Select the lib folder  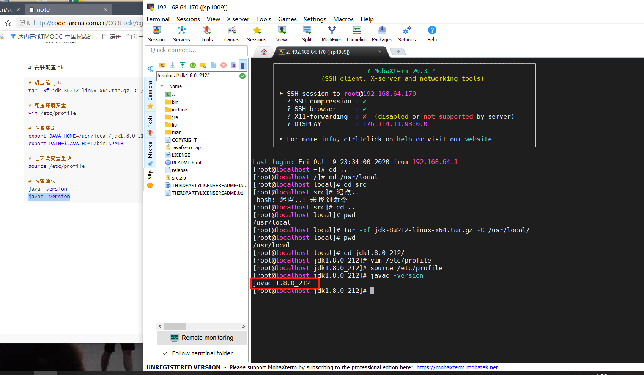point(171,125)
